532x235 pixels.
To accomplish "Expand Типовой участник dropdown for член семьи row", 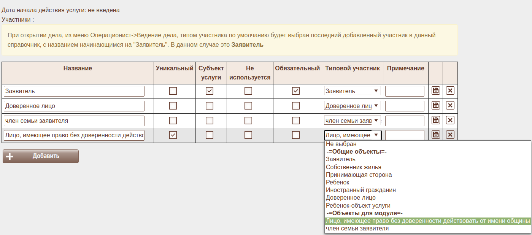I will click(x=352, y=121).
